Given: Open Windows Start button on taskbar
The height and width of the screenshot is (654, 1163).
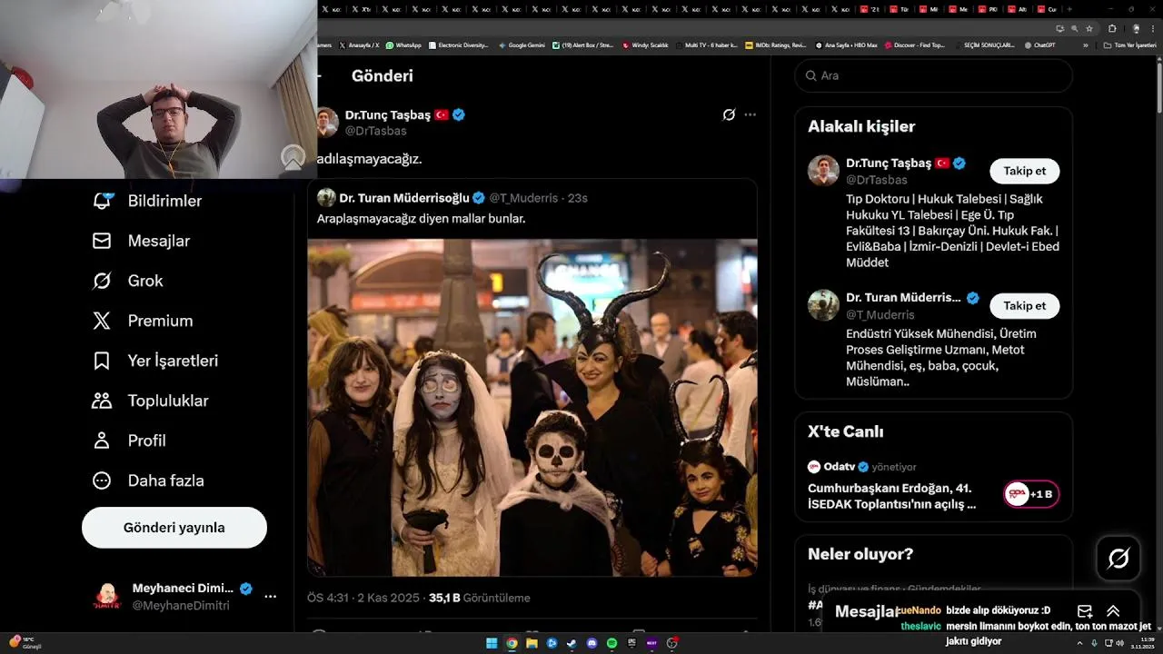Looking at the screenshot, I should [492, 643].
